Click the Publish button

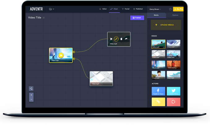click(x=137, y=18)
